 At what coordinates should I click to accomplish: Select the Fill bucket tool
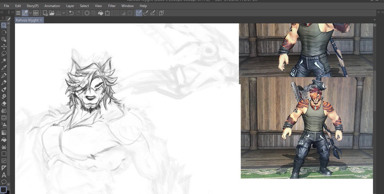[x=4, y=140]
